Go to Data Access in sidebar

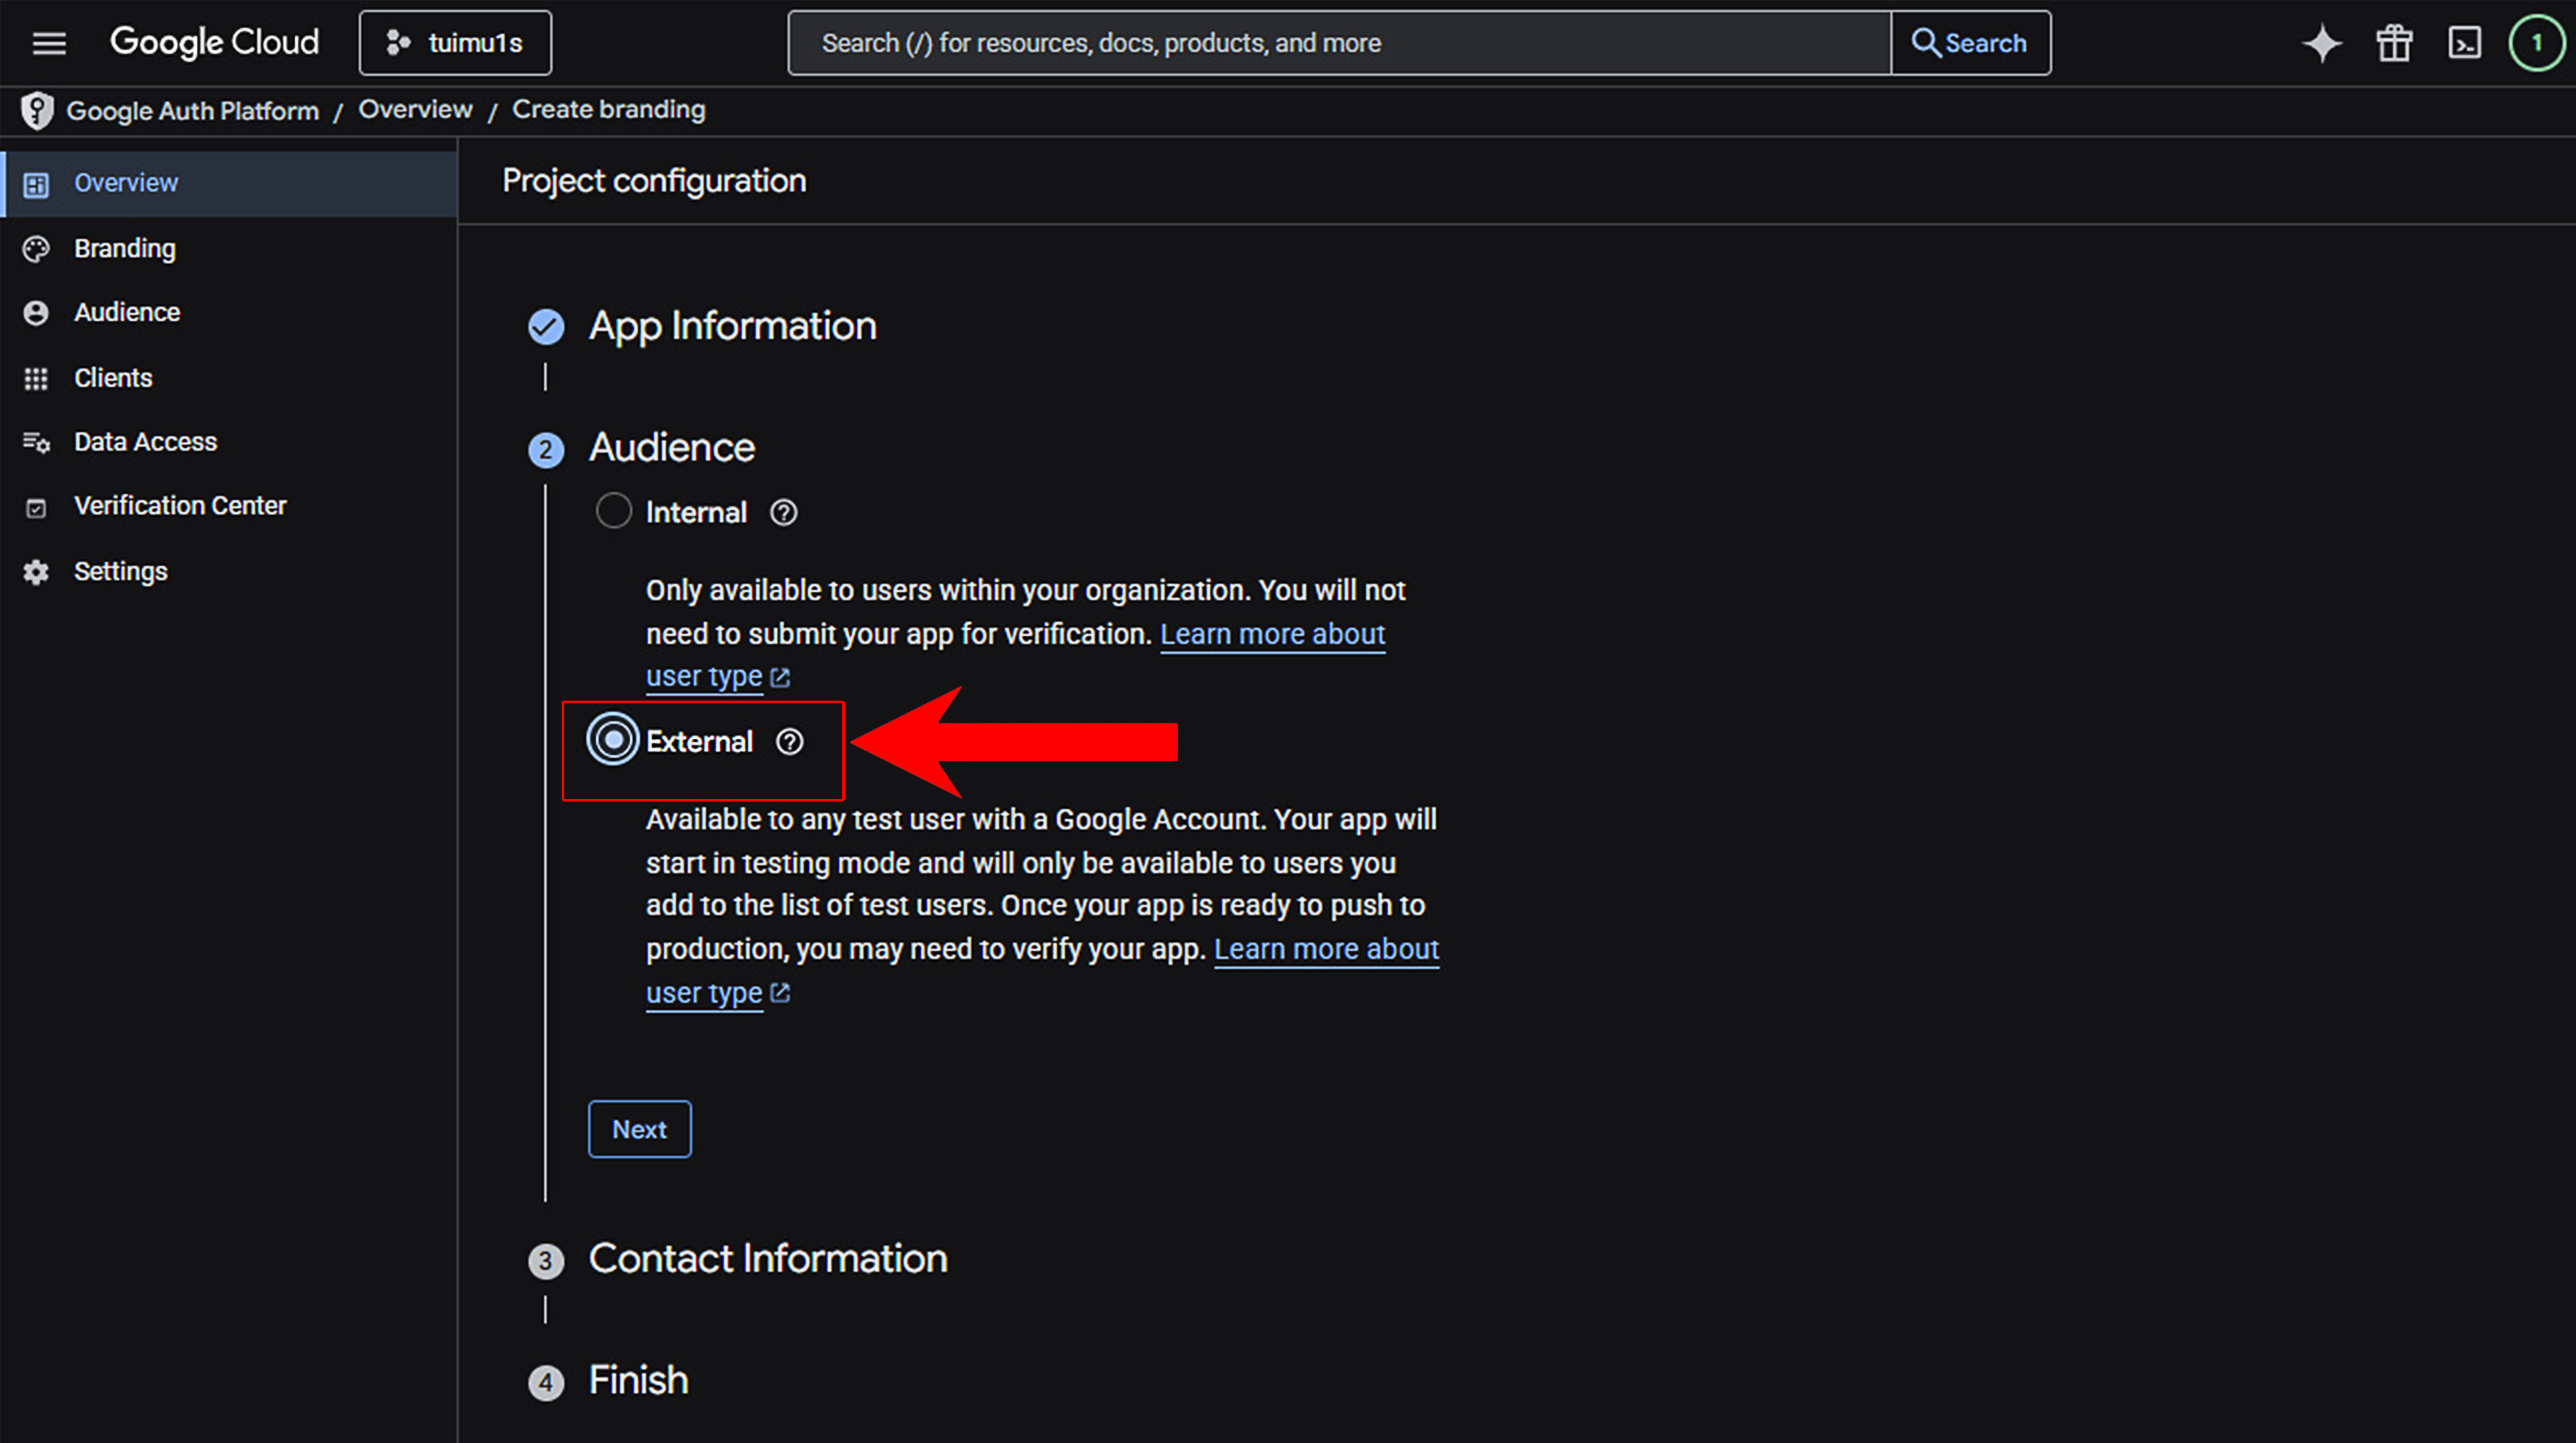click(145, 442)
